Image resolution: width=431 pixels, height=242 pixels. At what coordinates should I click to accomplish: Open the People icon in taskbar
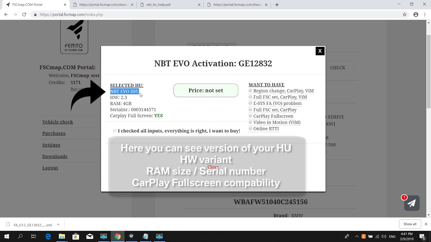coord(347,236)
